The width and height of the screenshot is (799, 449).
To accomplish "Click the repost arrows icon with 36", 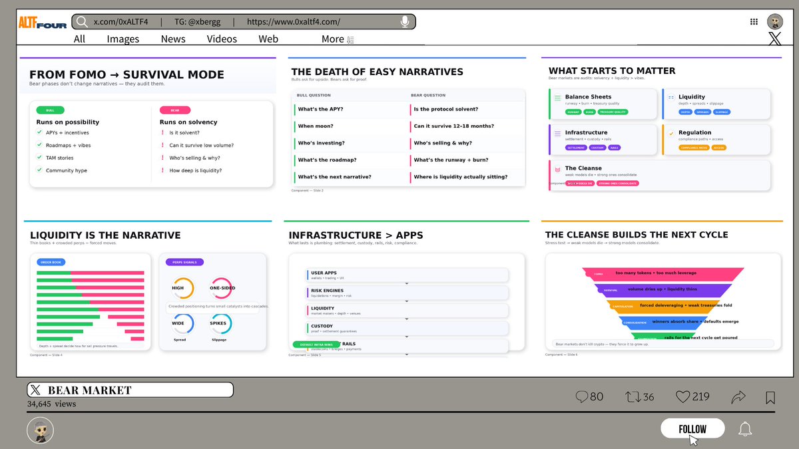I will click(x=633, y=397).
